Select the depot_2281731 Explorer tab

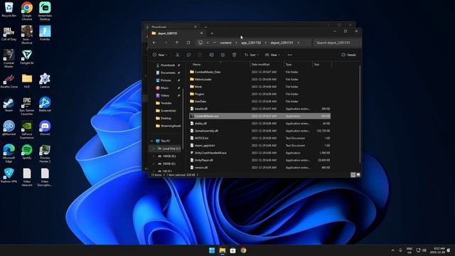pyautogui.click(x=177, y=33)
